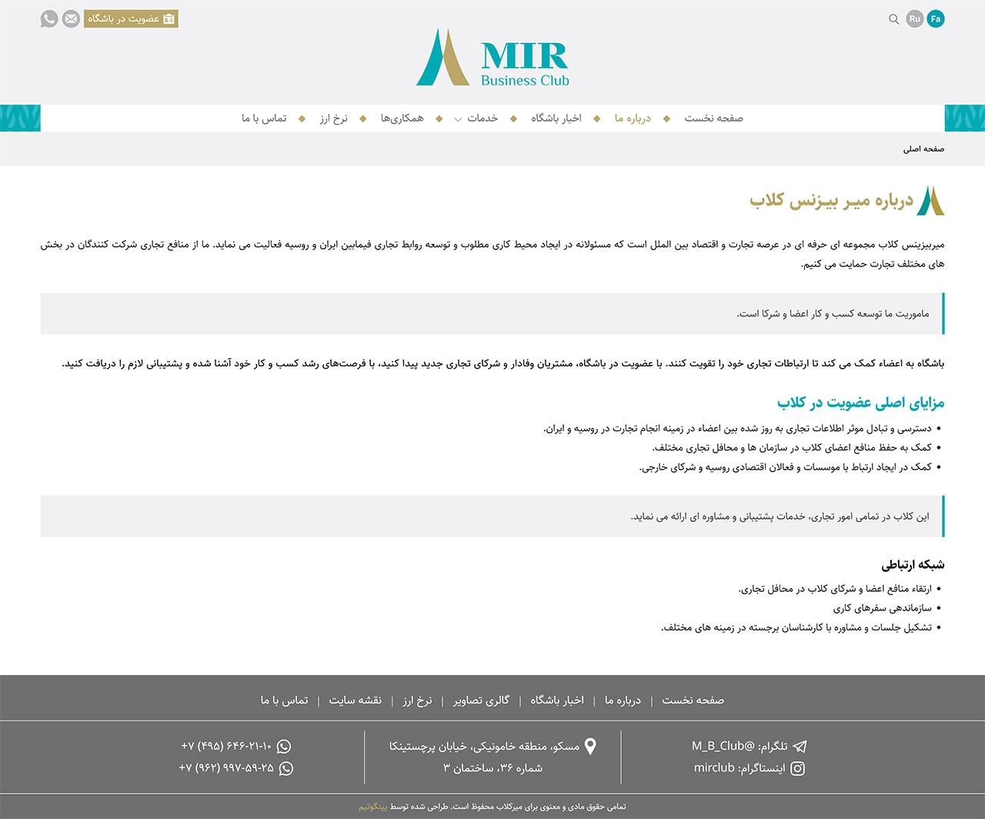
Task: Open the پینگوتیم designer credit link
Action: point(372,807)
